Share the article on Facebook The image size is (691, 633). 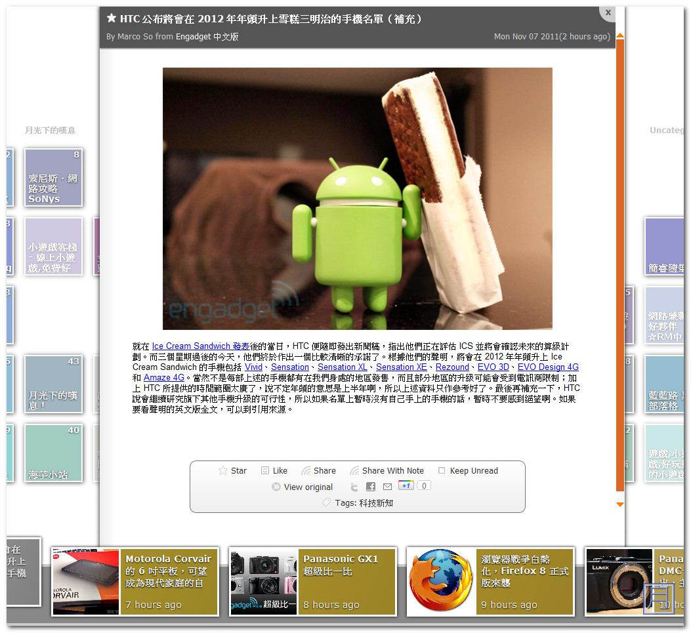371,487
